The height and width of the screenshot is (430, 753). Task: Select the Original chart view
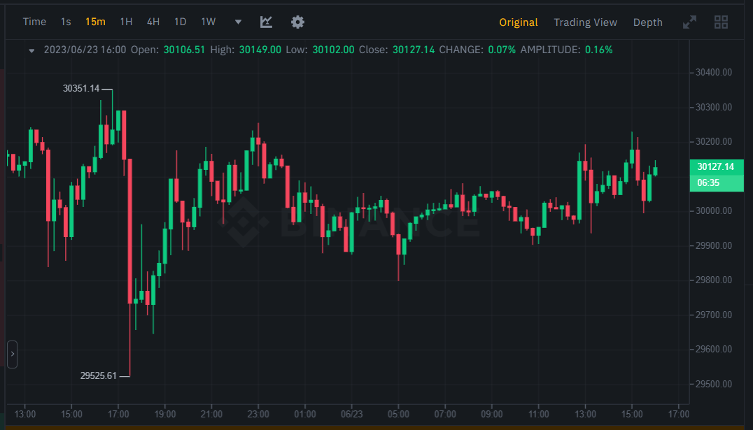tap(518, 22)
